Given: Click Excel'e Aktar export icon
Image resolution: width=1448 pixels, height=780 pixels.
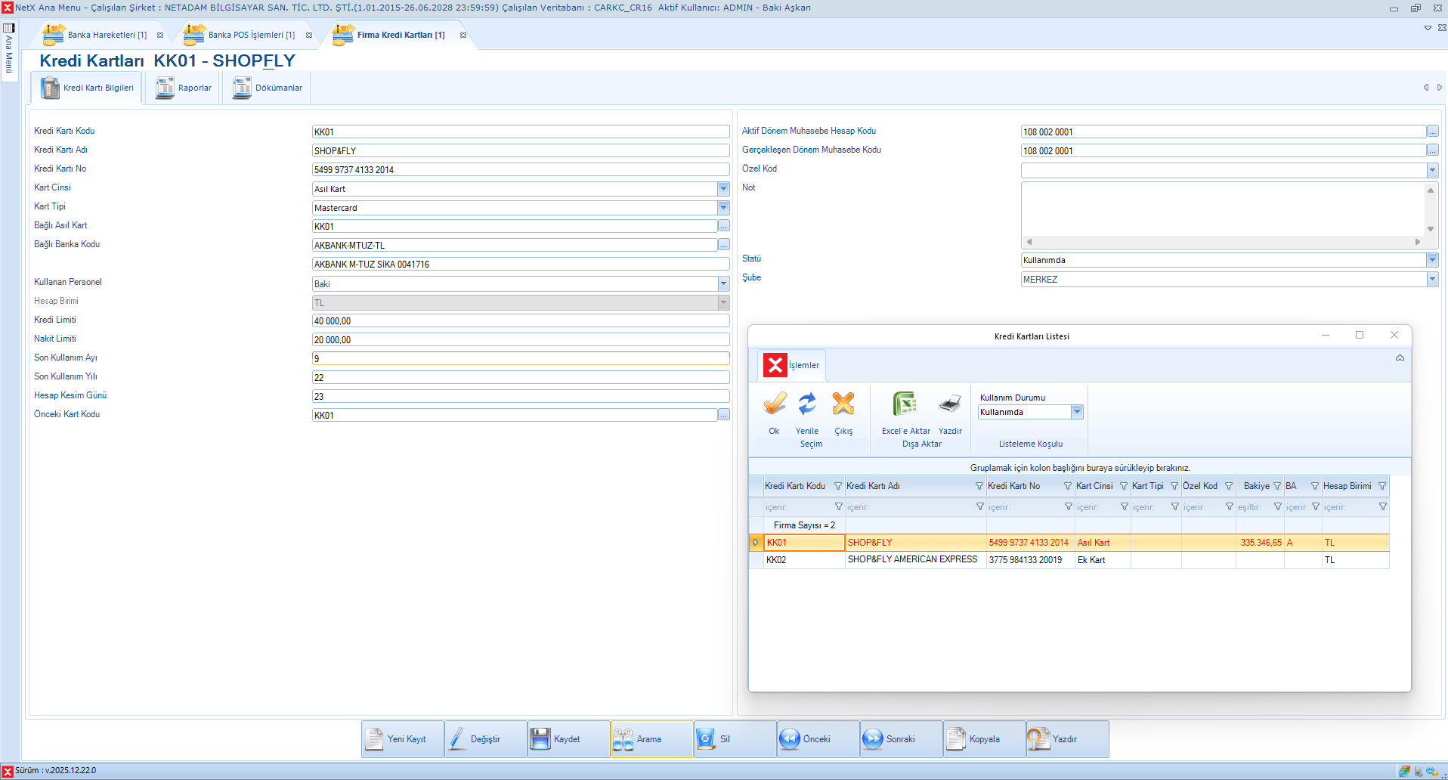Looking at the screenshot, I should (905, 404).
